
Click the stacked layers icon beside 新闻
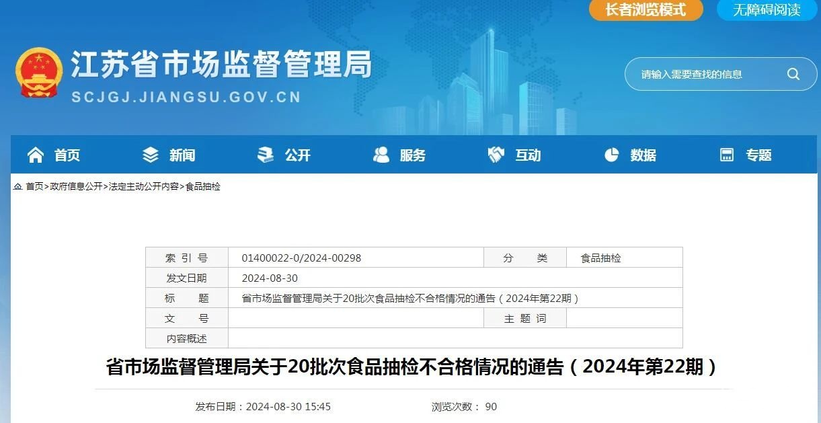tap(151, 155)
